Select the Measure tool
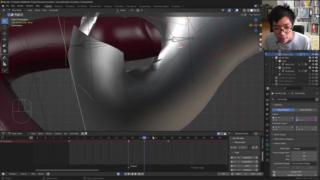 point(4,64)
